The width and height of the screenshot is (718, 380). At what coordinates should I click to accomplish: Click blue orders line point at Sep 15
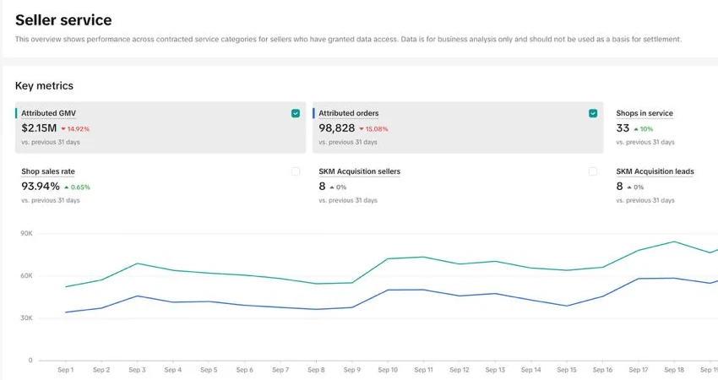click(567, 306)
